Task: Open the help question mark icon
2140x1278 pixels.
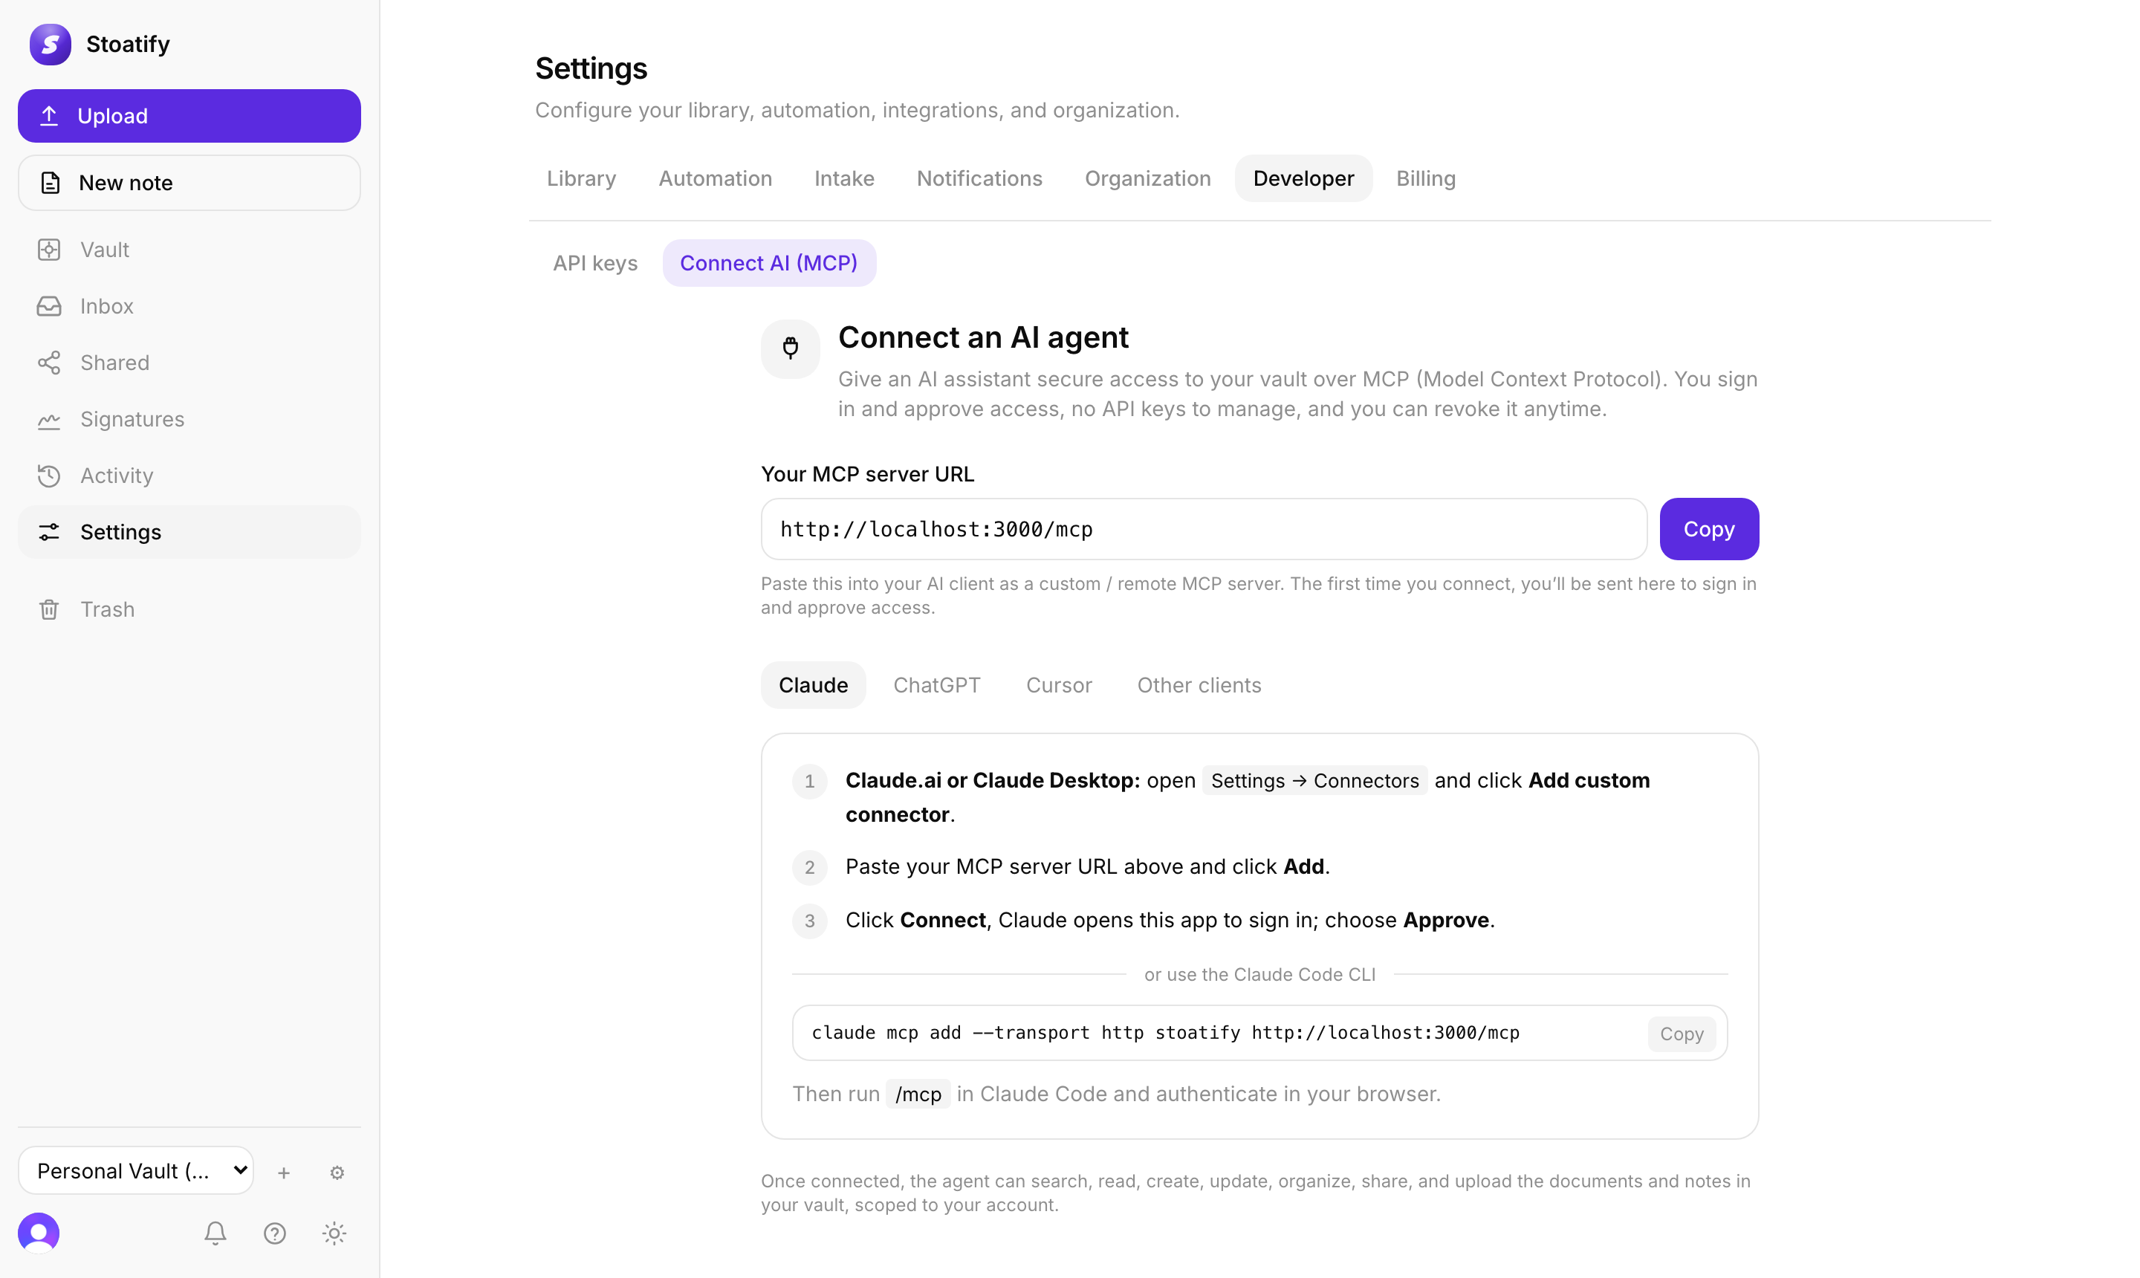Action: point(275,1233)
